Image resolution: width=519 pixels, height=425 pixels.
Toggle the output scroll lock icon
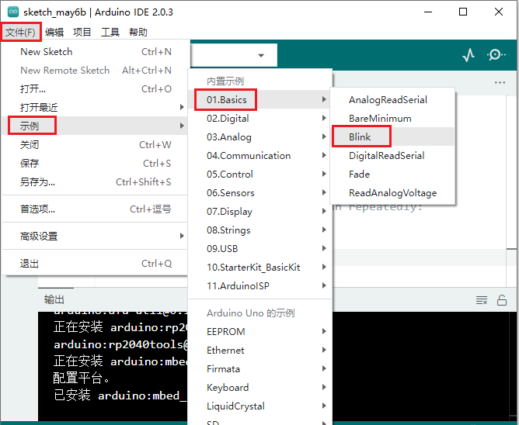pos(502,300)
